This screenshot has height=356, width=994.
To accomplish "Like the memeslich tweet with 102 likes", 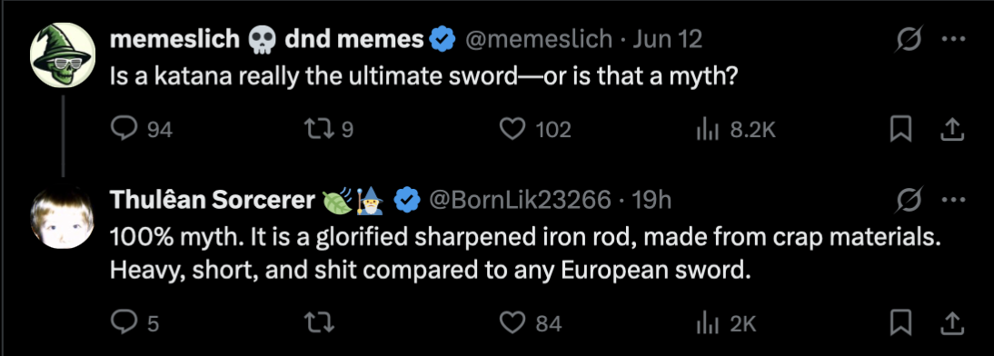I will tap(512, 130).
